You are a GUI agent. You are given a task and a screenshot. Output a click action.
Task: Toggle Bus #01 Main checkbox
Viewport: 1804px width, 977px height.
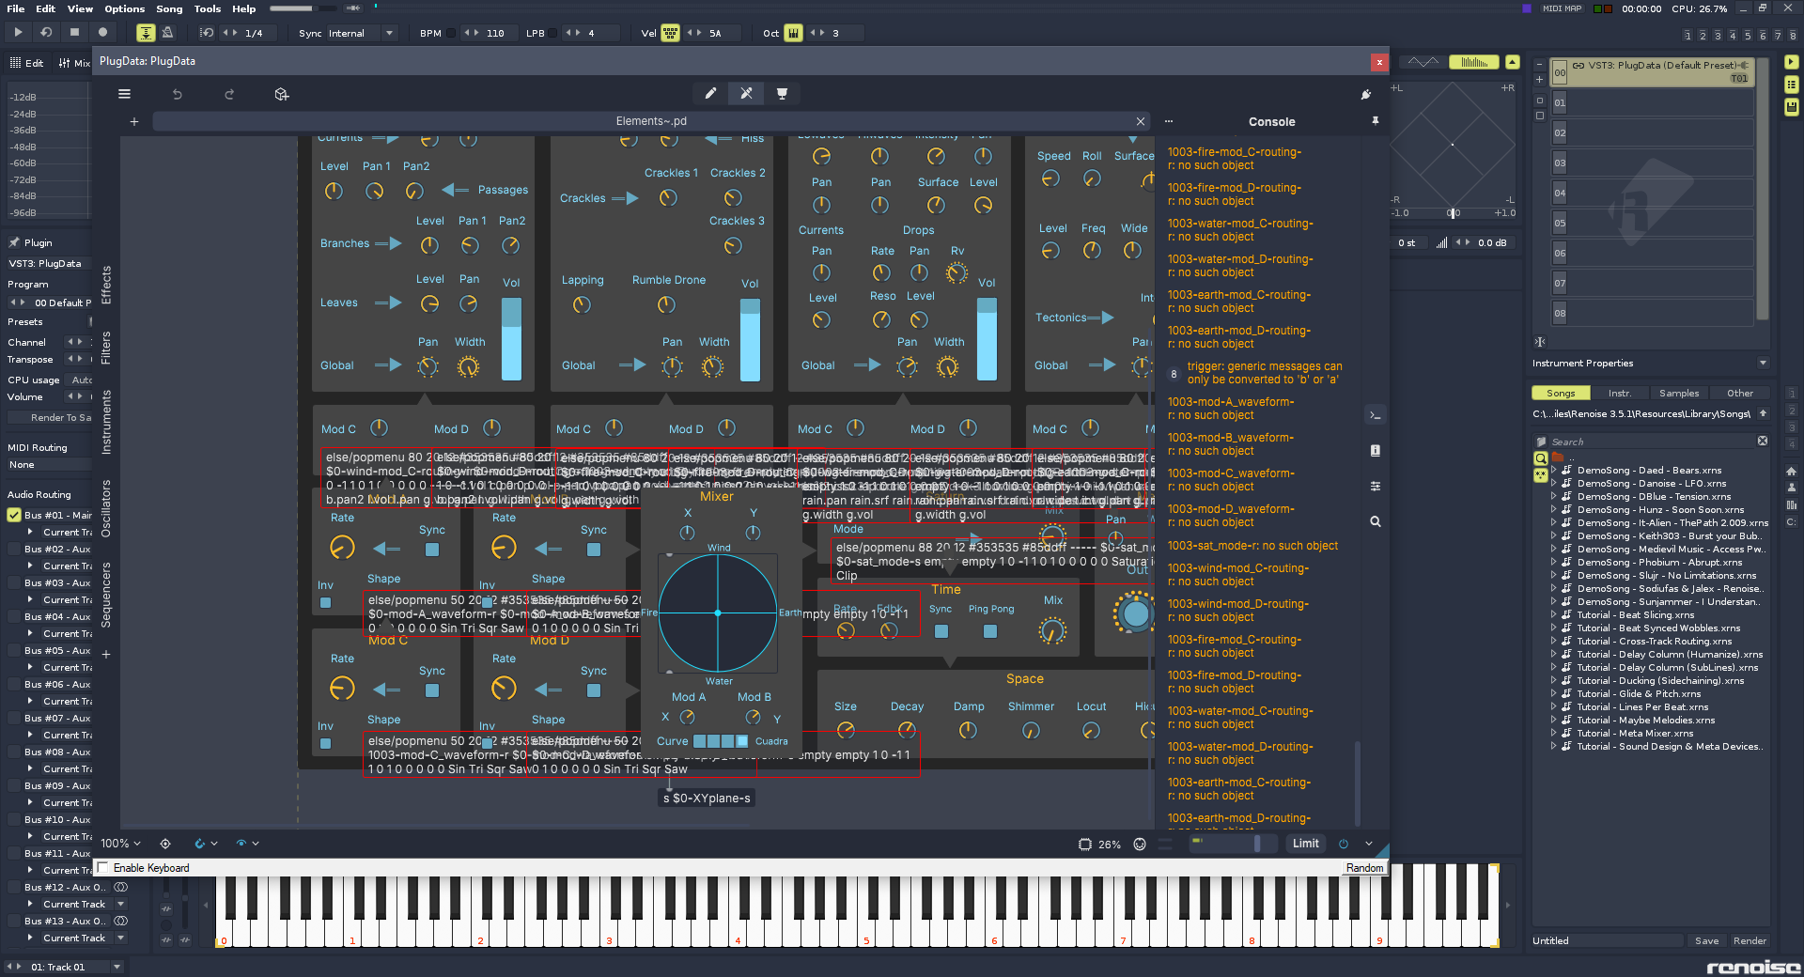click(14, 515)
